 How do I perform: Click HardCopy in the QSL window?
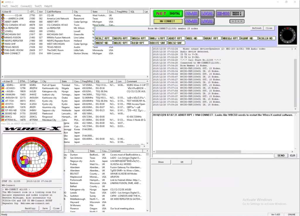pyautogui.click(x=30, y=208)
